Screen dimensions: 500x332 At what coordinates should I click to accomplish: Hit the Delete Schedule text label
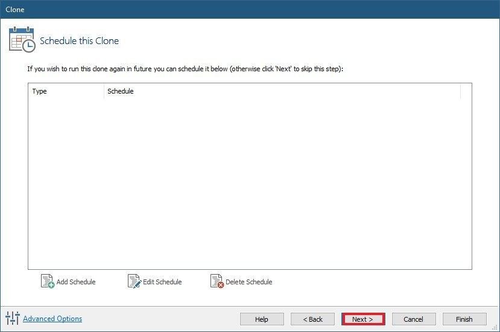248,282
